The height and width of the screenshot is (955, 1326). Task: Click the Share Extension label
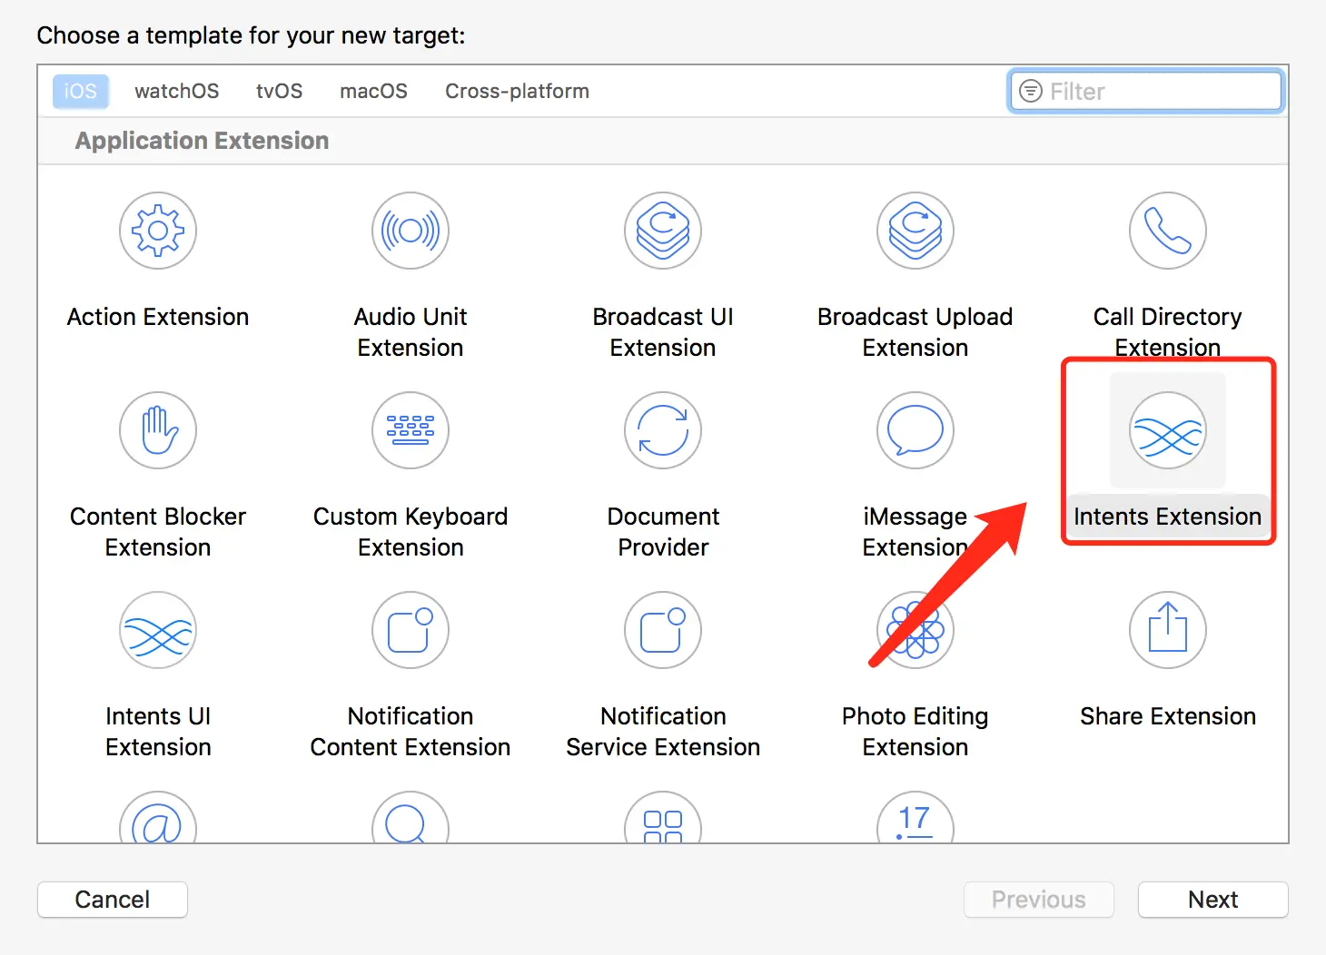[x=1168, y=716]
